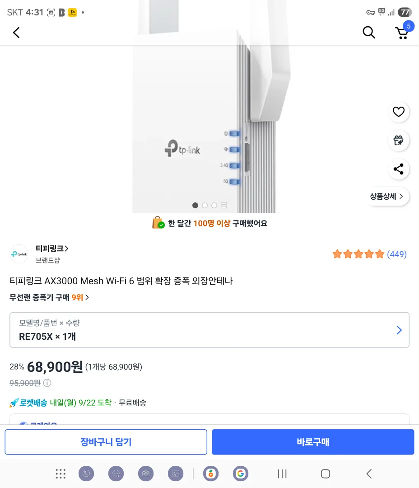Image resolution: width=419 pixels, height=488 pixels.
Task: Open product search magnifier icon
Action: pyautogui.click(x=369, y=33)
